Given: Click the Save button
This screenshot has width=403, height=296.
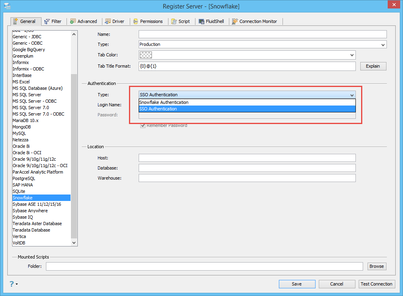Looking at the screenshot, I should [x=297, y=284].
